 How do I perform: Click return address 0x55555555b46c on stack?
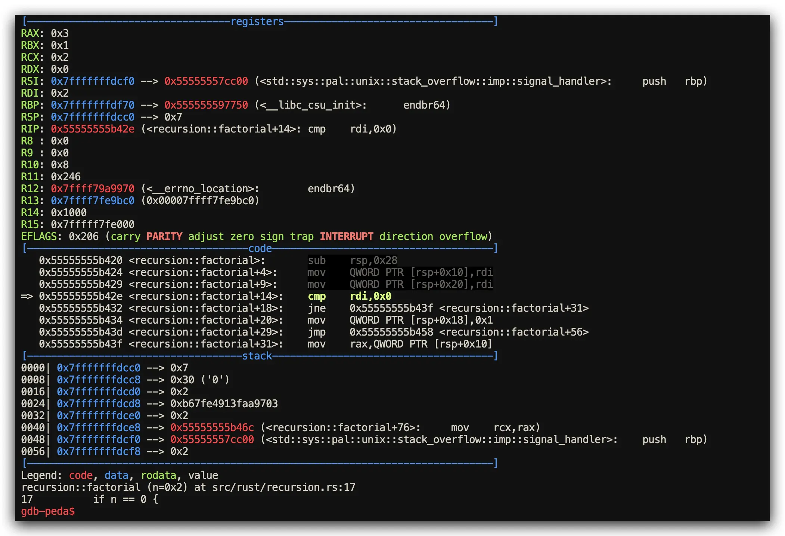[x=212, y=428]
